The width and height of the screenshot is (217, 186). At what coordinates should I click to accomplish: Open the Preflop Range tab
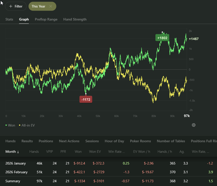[x=46, y=19]
